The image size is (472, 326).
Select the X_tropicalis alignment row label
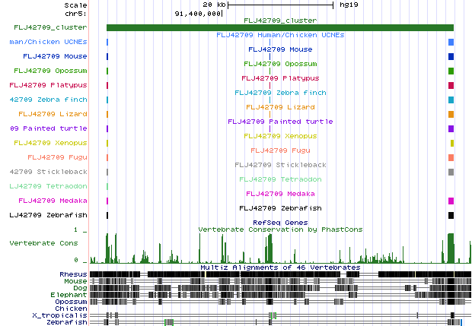click(x=59, y=315)
